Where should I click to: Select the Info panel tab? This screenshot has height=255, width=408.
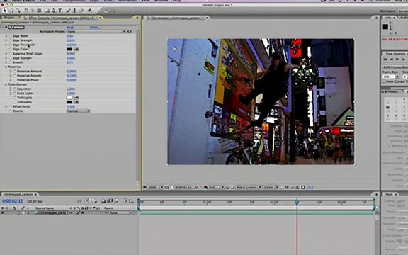pos(388,18)
